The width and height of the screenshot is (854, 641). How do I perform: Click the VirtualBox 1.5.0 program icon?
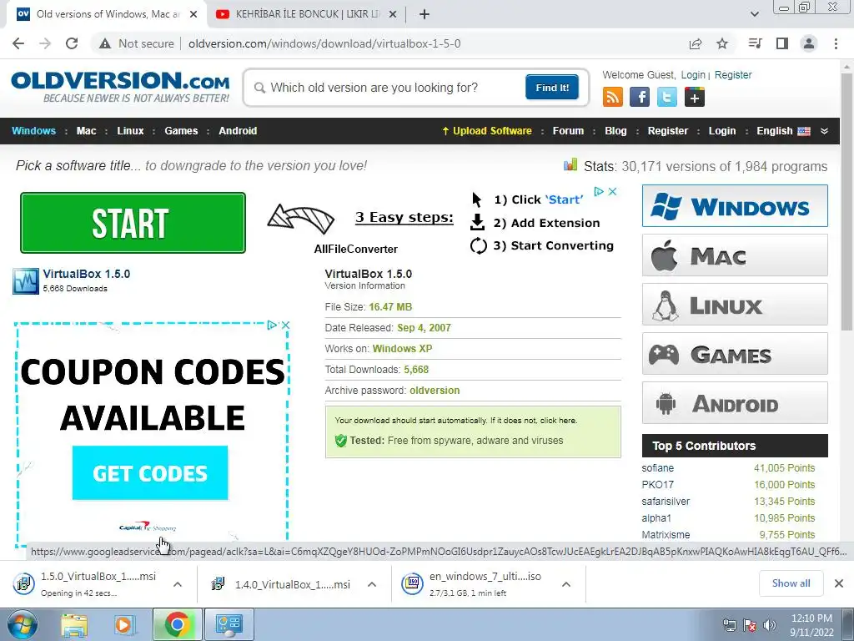[26, 280]
